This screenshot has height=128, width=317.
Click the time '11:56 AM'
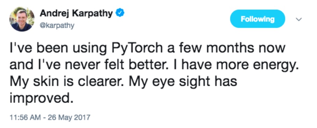tap(25, 117)
